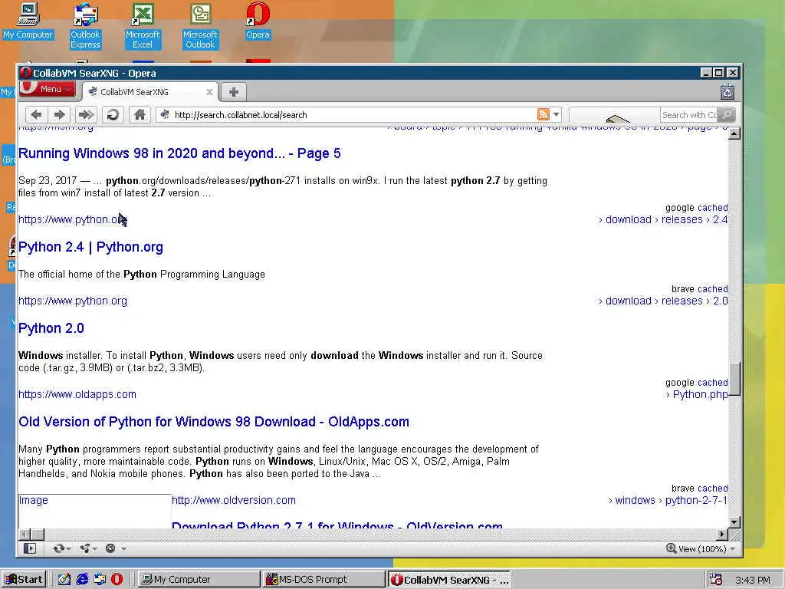Click the 'releases › 2.0' breadcrumb
This screenshot has height=589, width=785.
click(x=695, y=301)
